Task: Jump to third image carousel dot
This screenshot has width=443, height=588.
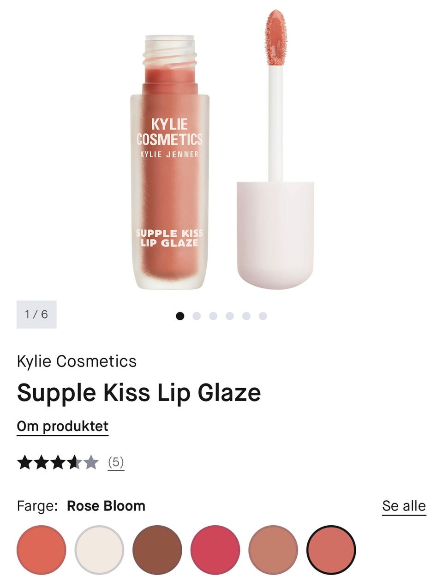Action: tap(213, 316)
